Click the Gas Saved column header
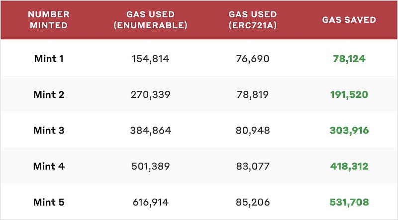The image size is (398, 220). point(349,20)
